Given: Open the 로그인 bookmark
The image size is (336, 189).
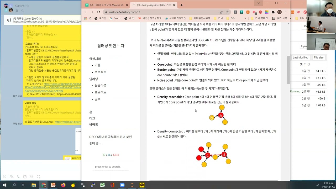Looking at the screenshot, I should tap(100, 18).
